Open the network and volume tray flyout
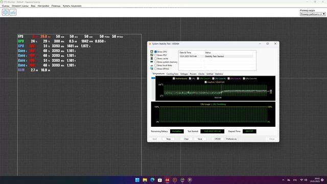The width and height of the screenshot is (327, 184). (303, 180)
